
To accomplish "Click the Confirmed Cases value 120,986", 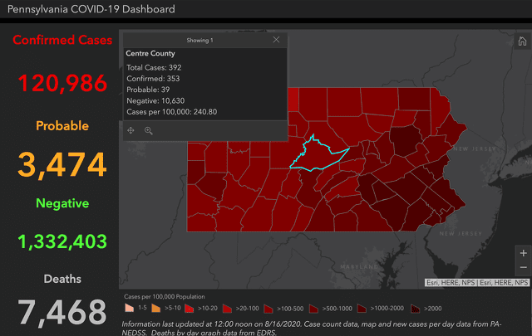I will (x=62, y=83).
